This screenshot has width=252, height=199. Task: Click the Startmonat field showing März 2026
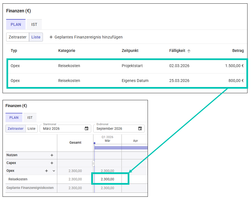(x=62, y=129)
